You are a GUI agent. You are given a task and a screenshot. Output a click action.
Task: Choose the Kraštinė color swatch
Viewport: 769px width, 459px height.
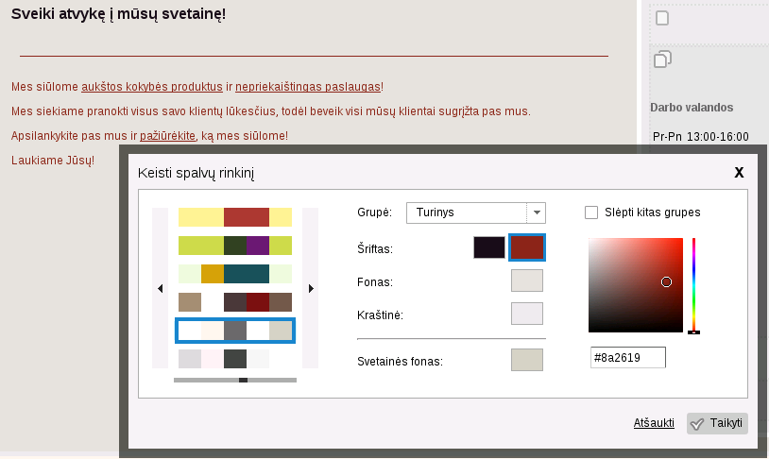click(x=527, y=314)
